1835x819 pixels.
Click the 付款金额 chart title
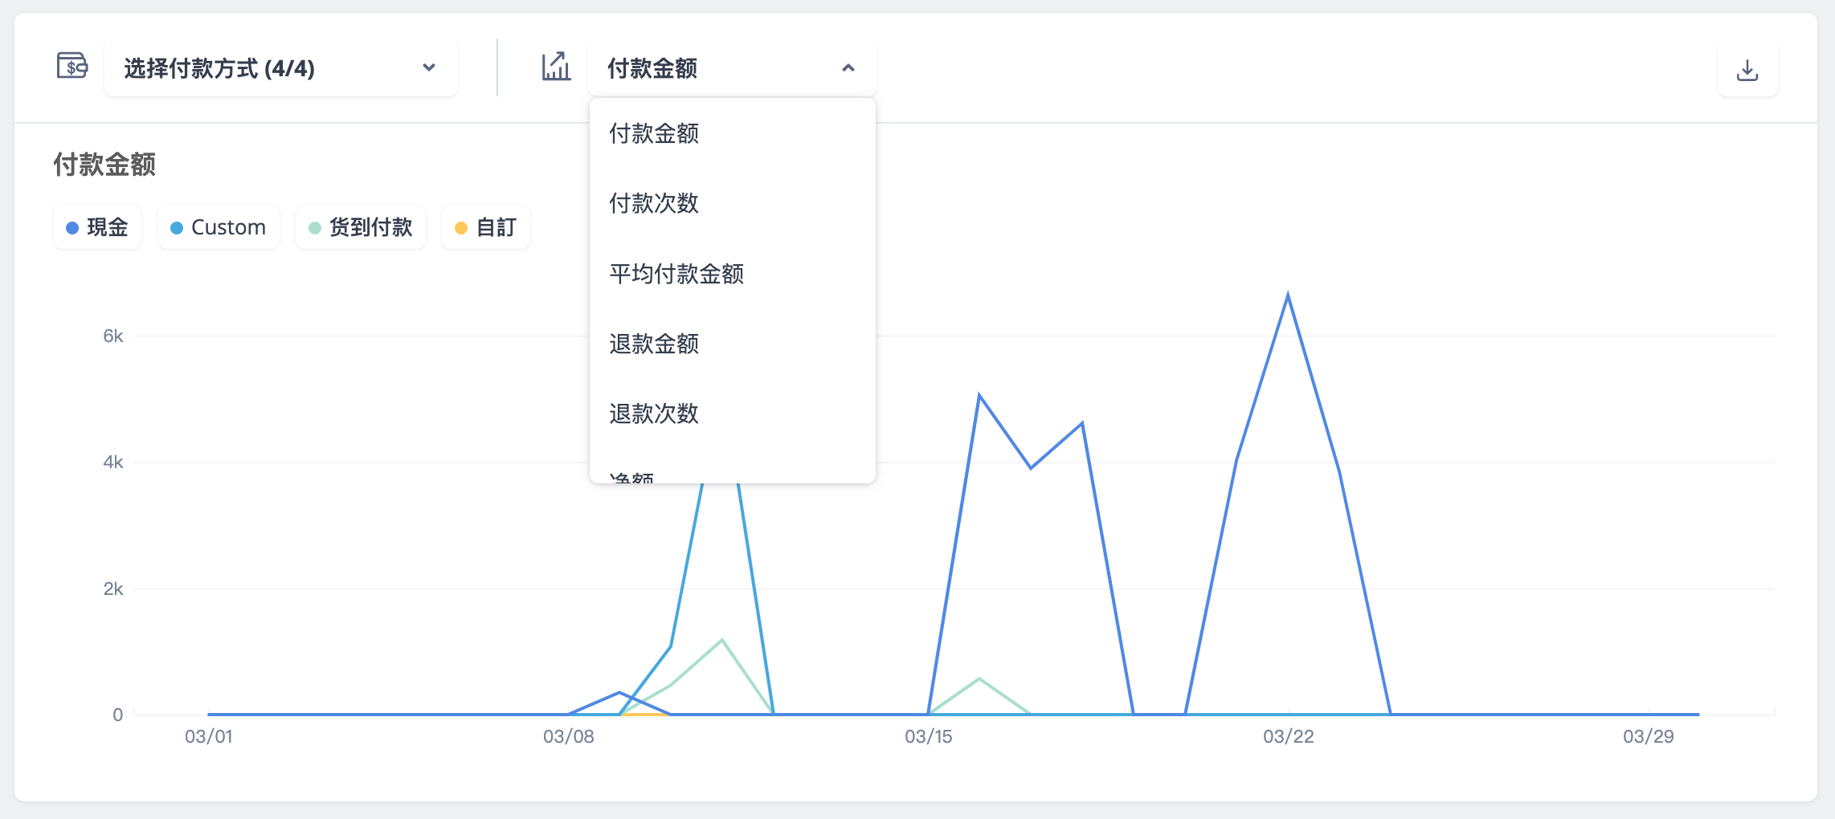104,165
